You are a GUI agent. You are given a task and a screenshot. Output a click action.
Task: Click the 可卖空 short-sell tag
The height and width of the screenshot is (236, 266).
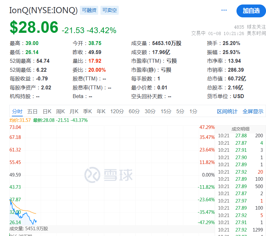click(x=109, y=10)
